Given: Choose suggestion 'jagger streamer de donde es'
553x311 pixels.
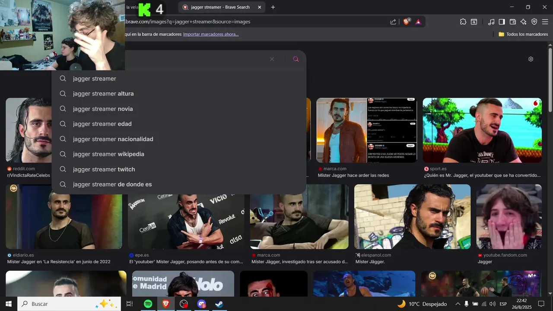Looking at the screenshot, I should (179, 184).
